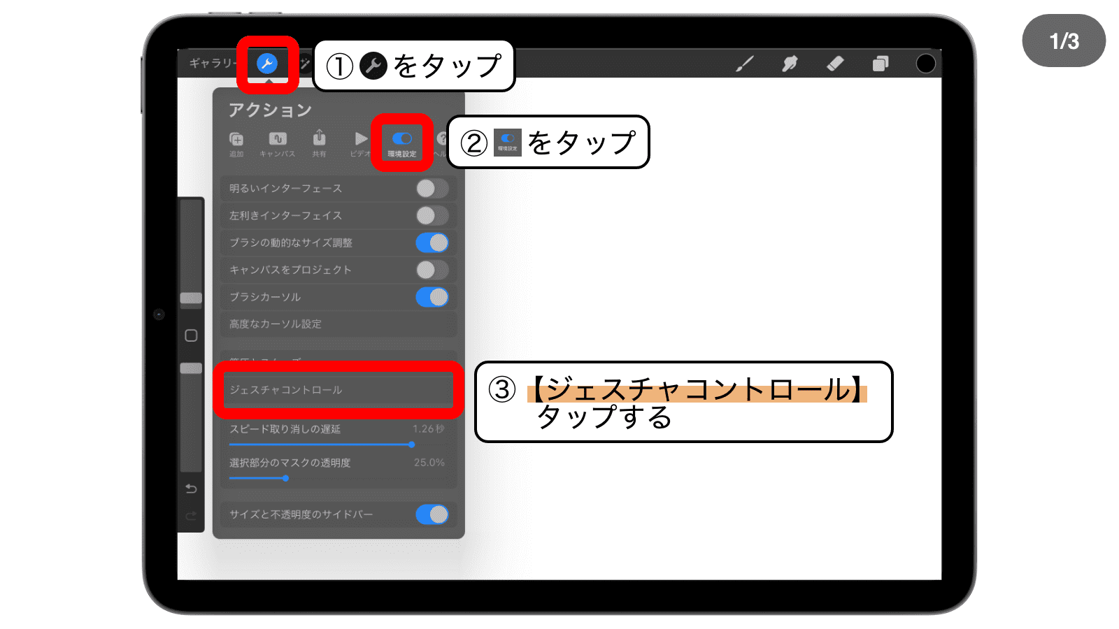
Task: Open the 追加 tab in Actions
Action: [x=236, y=144]
